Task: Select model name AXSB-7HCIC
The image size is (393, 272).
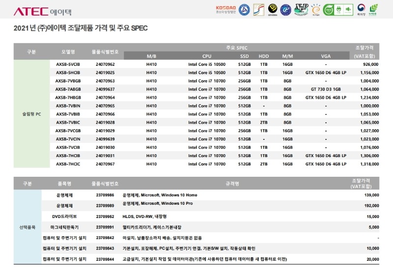Action: pyautogui.click(x=68, y=164)
